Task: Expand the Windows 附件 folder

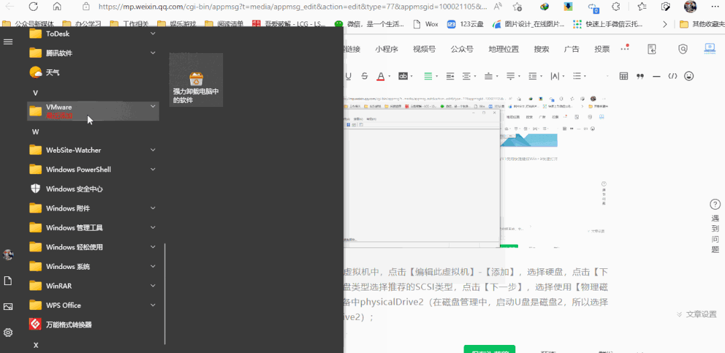Action: point(93,208)
